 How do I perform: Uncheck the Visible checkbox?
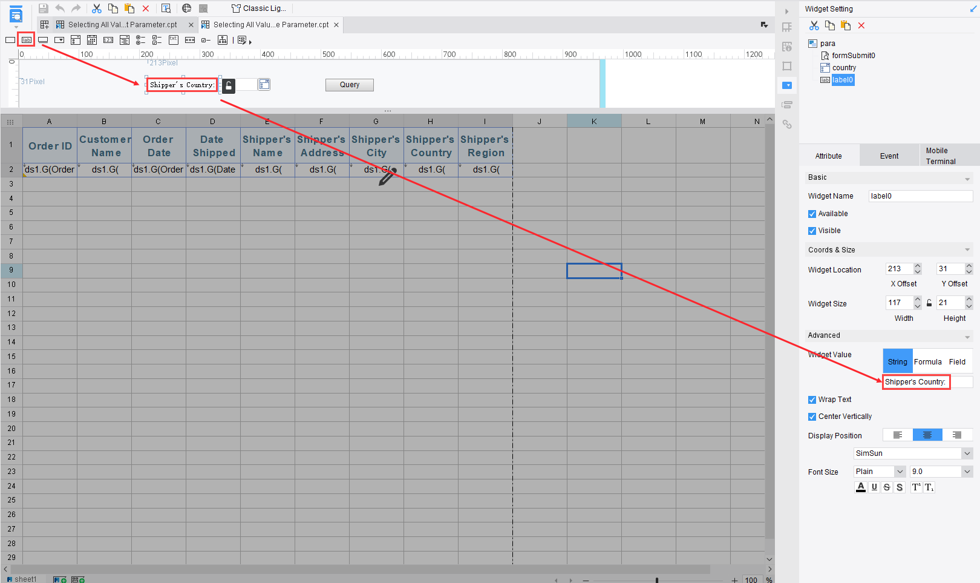pyautogui.click(x=812, y=231)
